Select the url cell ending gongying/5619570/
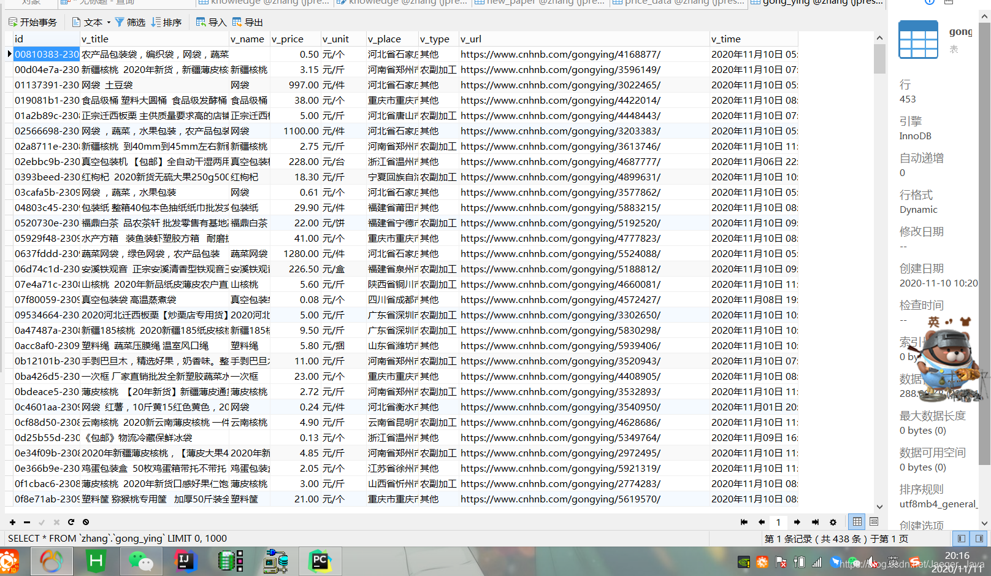Screen dimensions: 991x576 (x=584, y=499)
